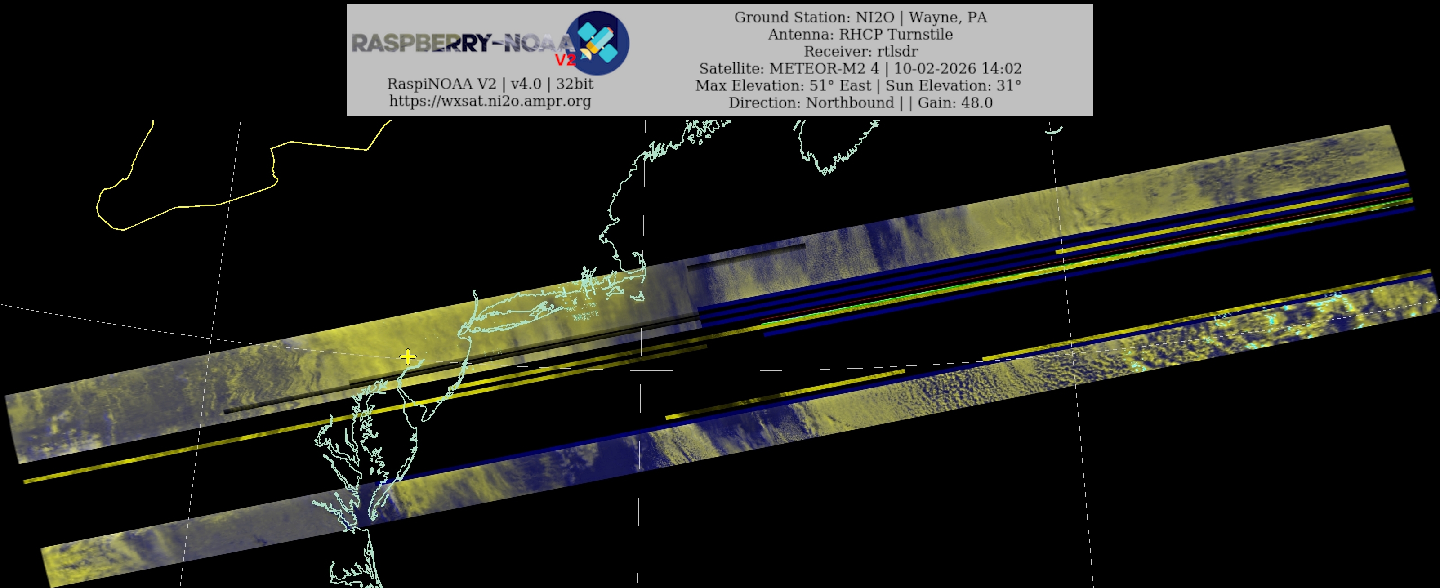Click the Max Elevation 51° East text
This screenshot has height=588, width=1440.
783,86
